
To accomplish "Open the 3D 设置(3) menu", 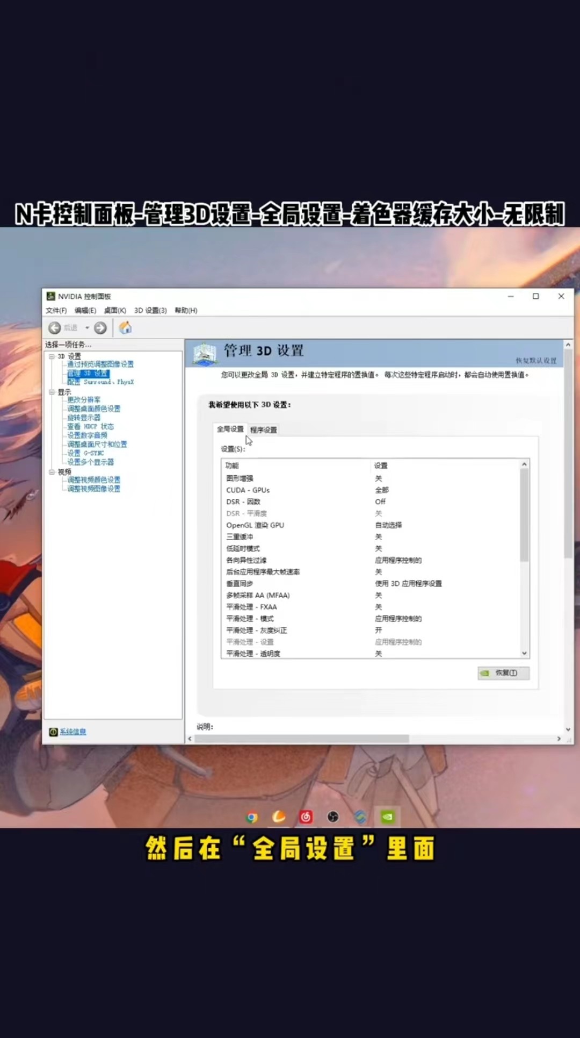I will 150,310.
